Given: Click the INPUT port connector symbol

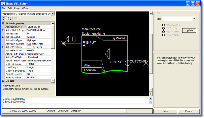Looking at the screenshot, I should click(84, 43).
